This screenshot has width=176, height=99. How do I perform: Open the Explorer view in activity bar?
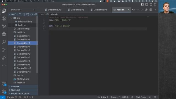pos(4,11)
